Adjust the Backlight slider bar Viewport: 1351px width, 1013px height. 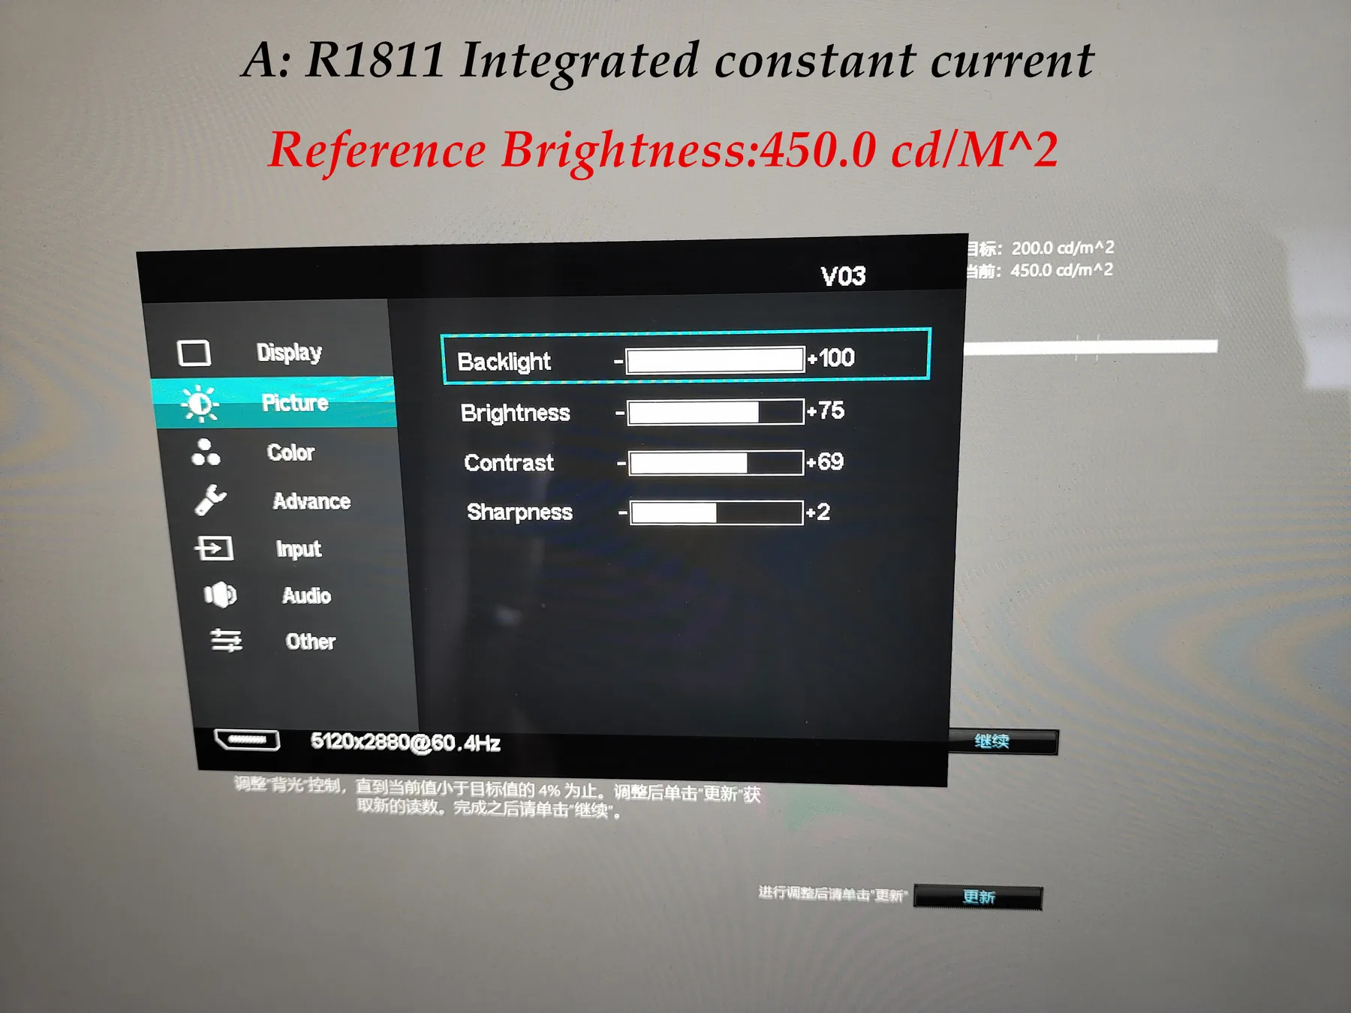pyautogui.click(x=715, y=360)
